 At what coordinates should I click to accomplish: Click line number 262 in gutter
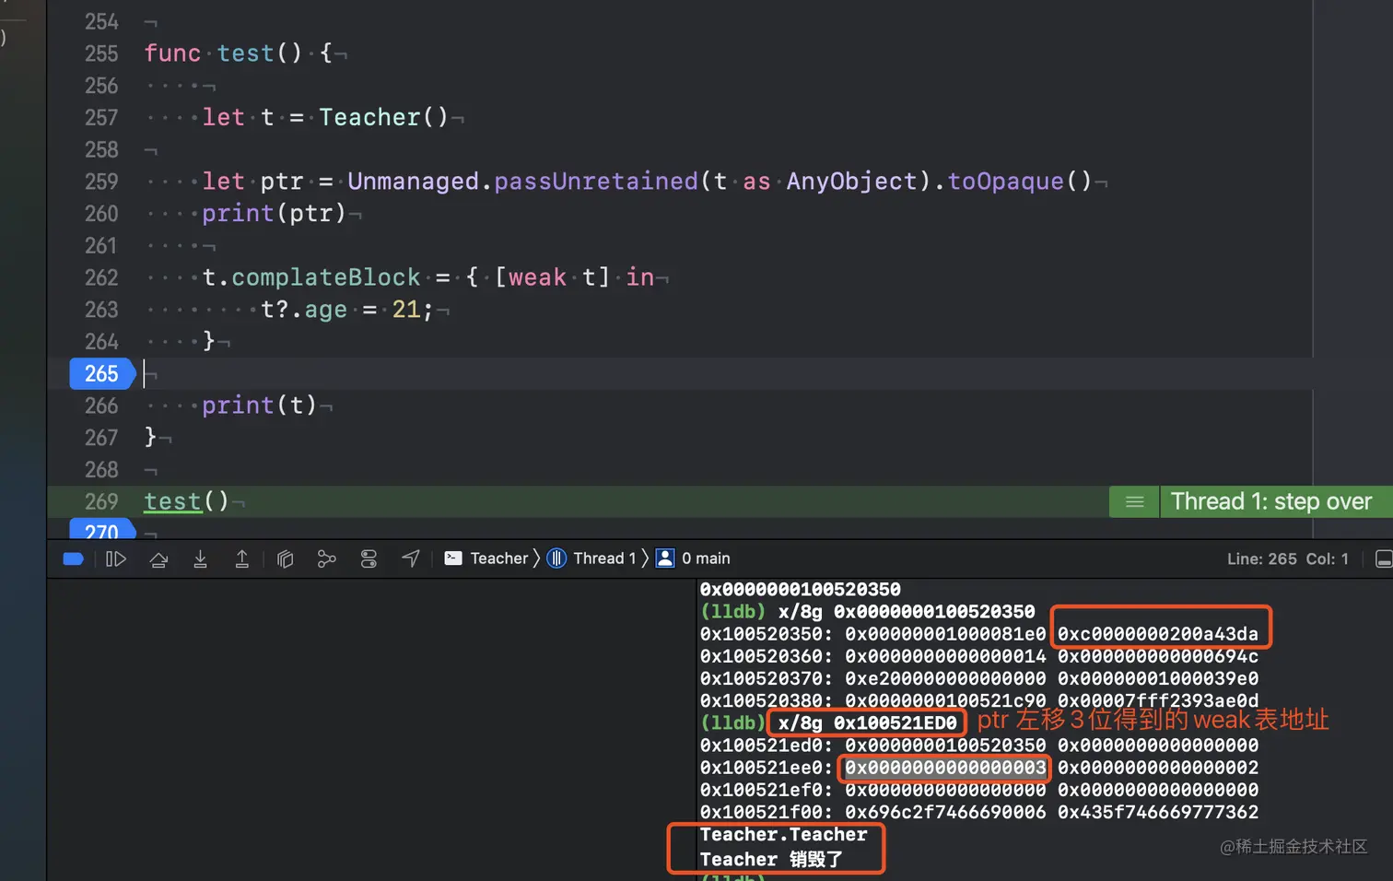click(101, 277)
